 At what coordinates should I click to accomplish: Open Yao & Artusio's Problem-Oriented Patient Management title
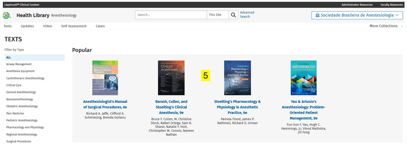pos(304,110)
